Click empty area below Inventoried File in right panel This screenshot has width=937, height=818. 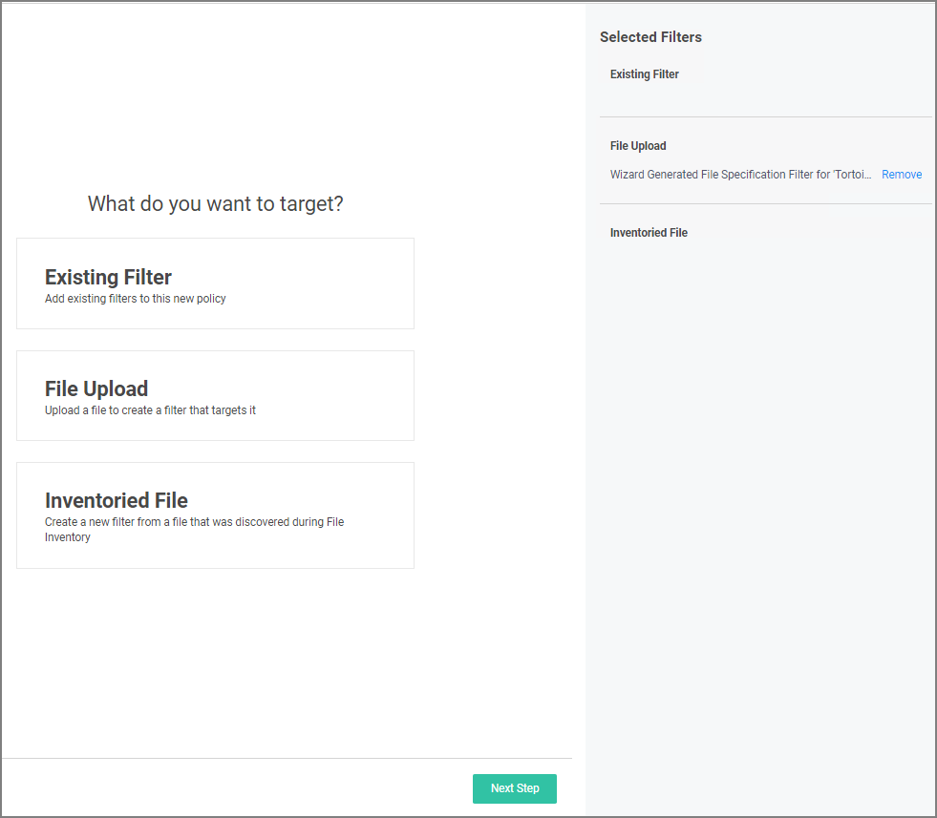(x=760, y=477)
